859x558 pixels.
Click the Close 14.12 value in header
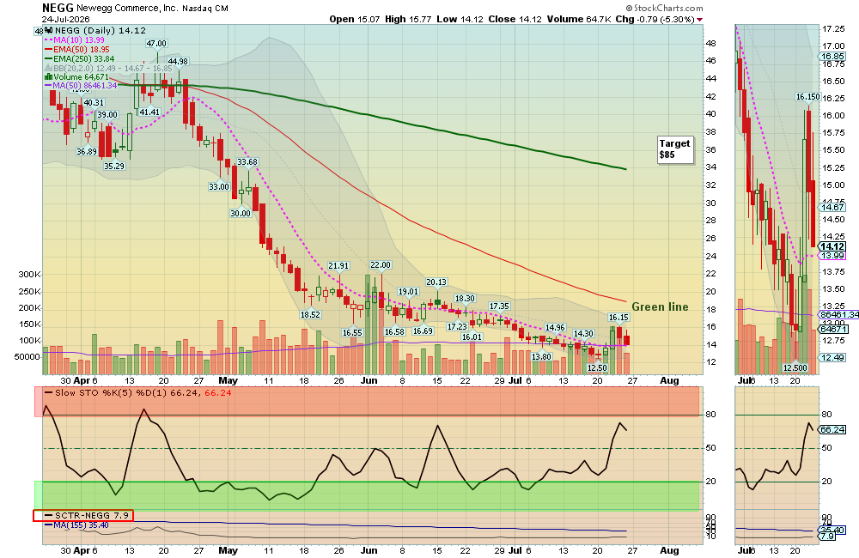click(x=515, y=19)
